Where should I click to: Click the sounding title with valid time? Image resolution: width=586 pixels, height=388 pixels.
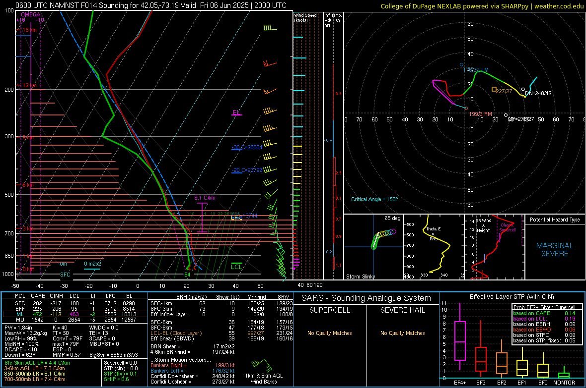pos(151,5)
